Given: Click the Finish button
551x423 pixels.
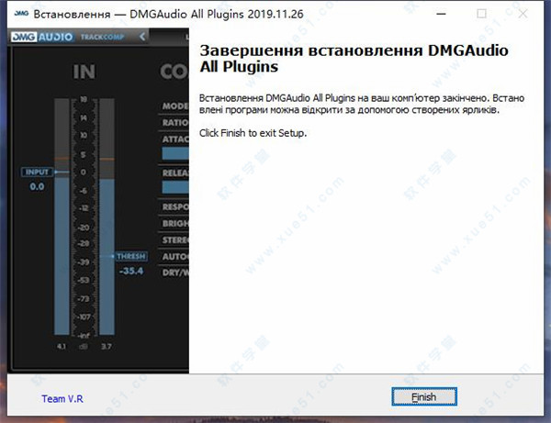Looking at the screenshot, I should [424, 396].
